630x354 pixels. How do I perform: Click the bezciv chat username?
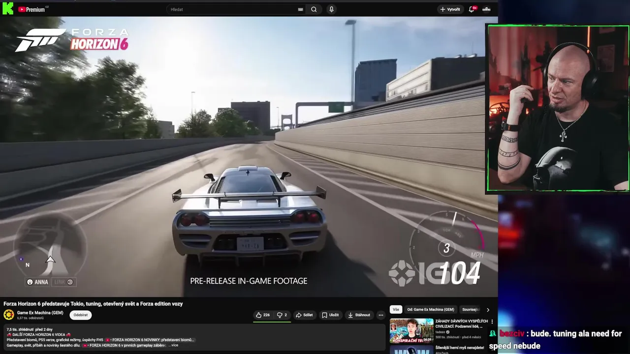512,333
